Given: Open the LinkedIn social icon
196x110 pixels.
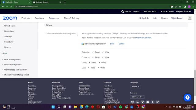Looking at the screenshot, I should (138, 102).
